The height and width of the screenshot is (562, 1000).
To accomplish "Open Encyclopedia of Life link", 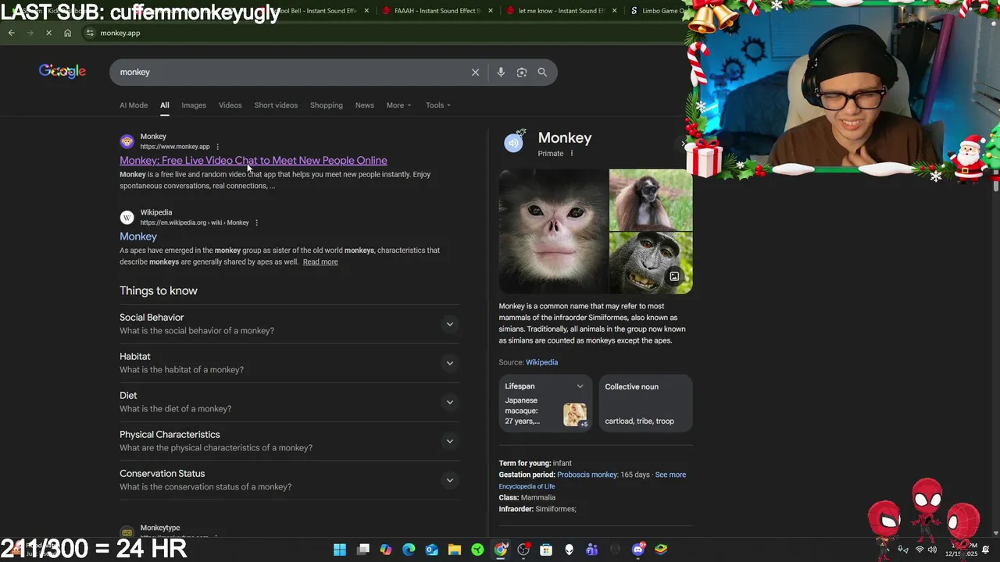I will pyautogui.click(x=527, y=486).
